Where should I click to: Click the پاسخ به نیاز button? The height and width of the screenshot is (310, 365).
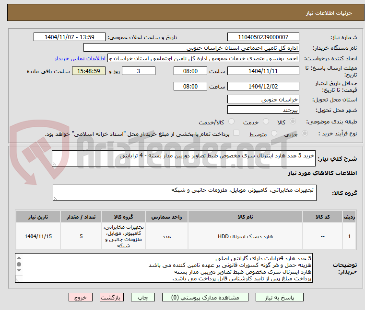pos(279,297)
